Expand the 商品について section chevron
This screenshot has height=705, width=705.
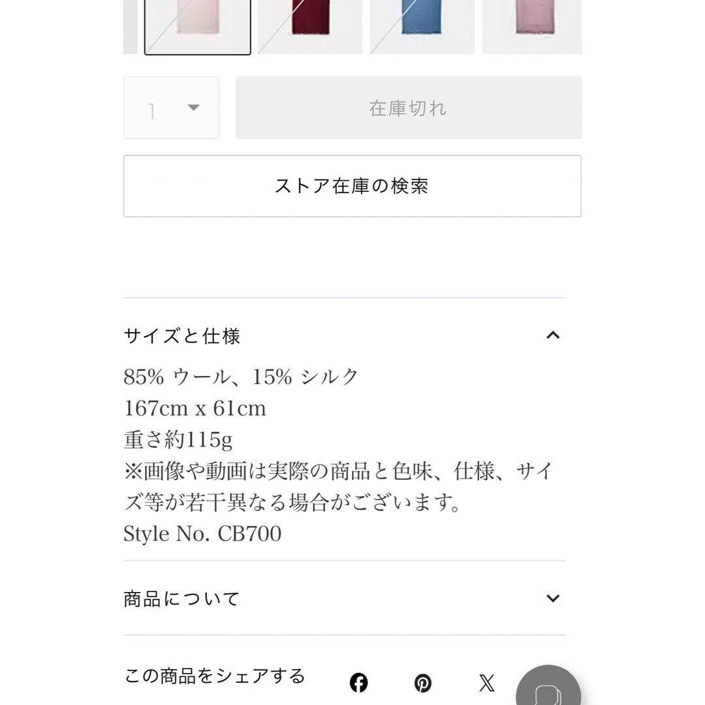coord(553,598)
